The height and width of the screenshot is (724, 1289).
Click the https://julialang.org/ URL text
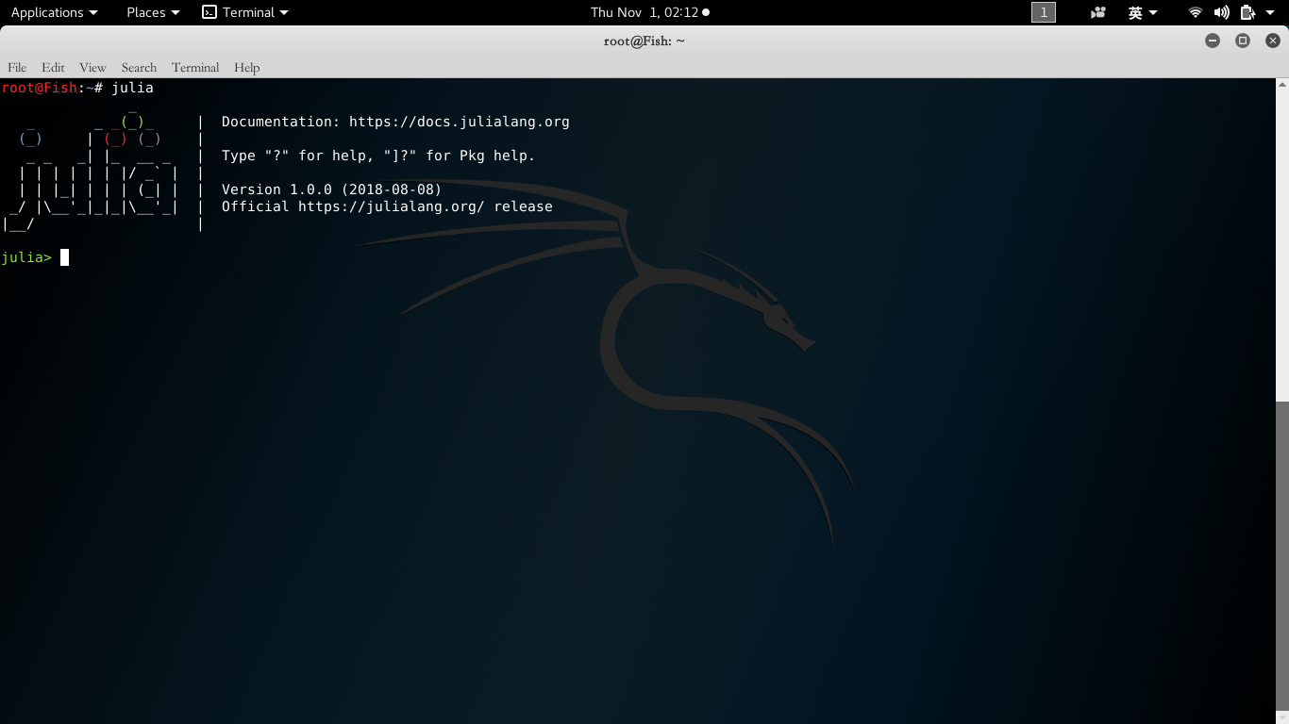coord(392,206)
